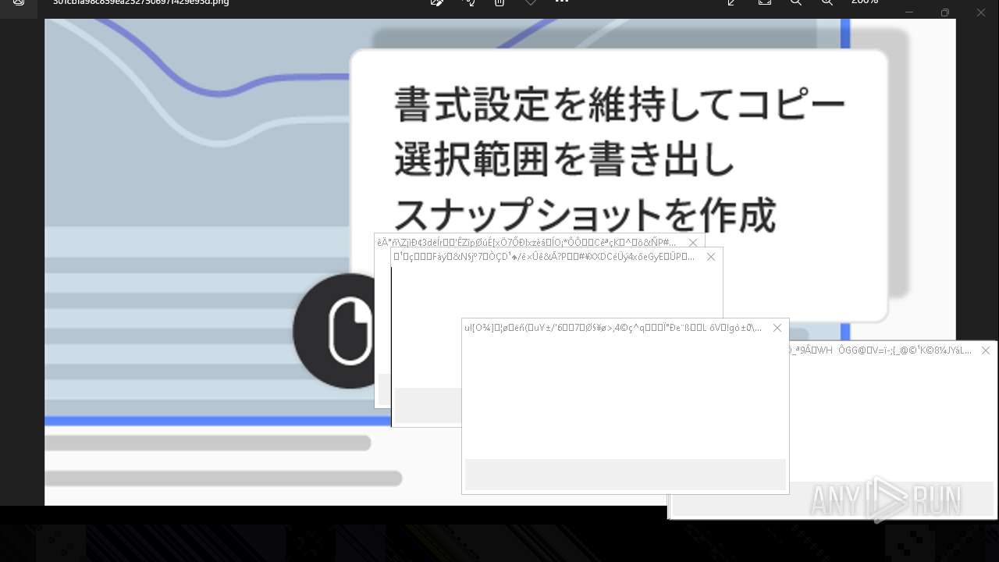
Task: Click the grey button in the text cursor popup
Action: tap(428, 405)
